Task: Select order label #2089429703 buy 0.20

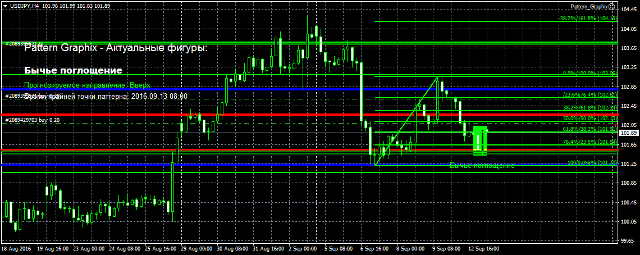Action: point(32,120)
